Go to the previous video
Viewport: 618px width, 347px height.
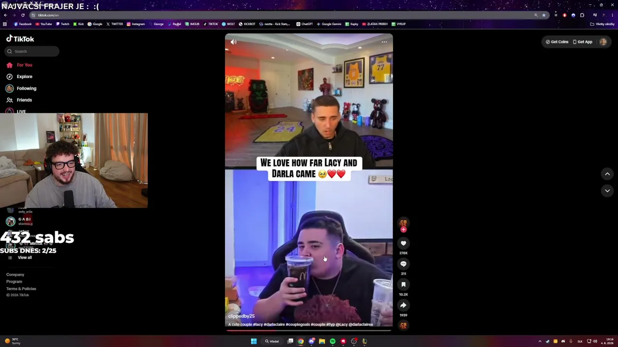(607, 174)
